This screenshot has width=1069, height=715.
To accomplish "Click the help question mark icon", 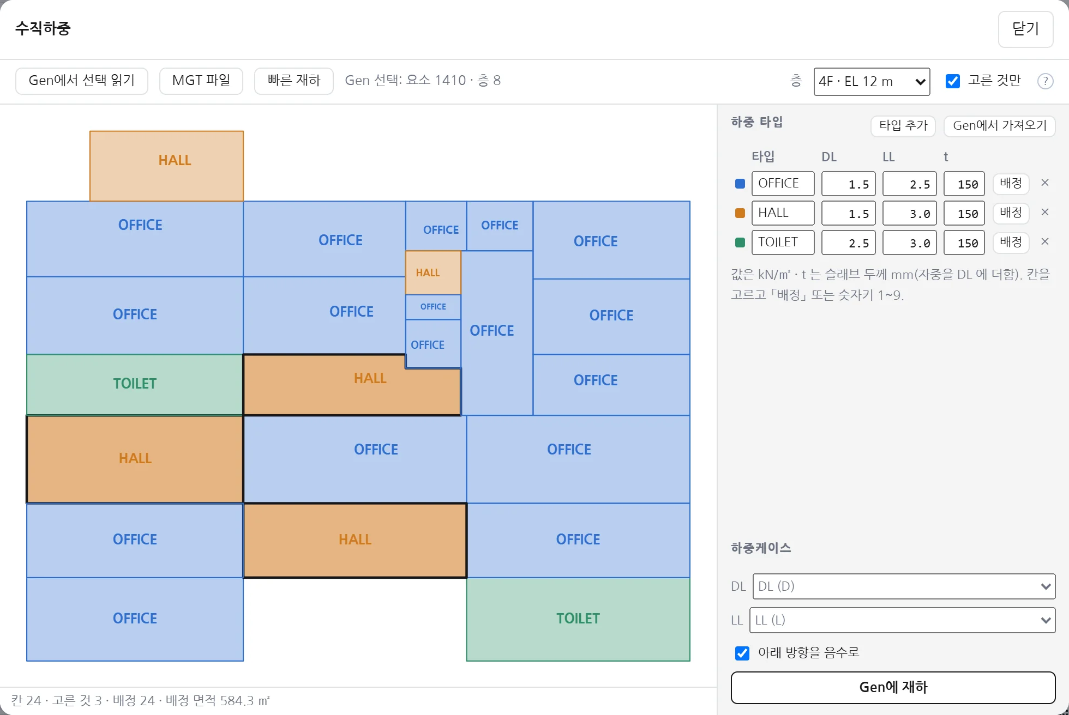I will tap(1045, 81).
